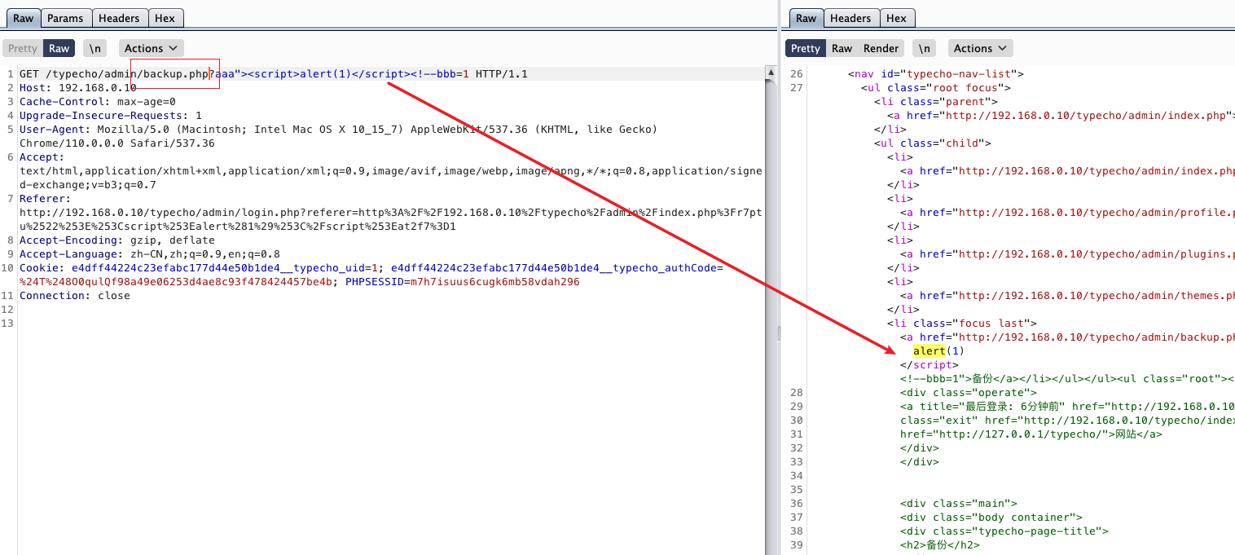
Task: Click the <script>alert(1)</script> payload in request
Action: 328,74
